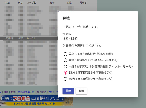Click the 状態 column header
Image resolution: width=146 pixels, height=108 pixels.
(x=8, y=3)
